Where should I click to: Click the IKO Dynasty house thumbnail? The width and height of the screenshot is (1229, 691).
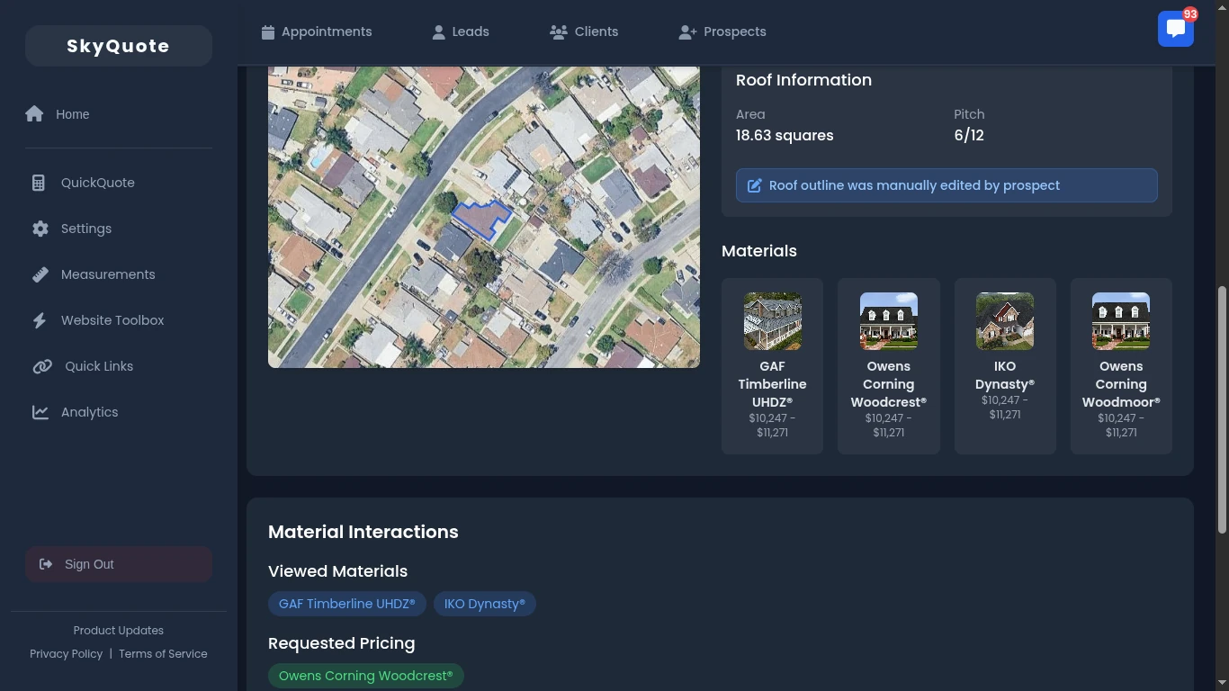(1005, 321)
